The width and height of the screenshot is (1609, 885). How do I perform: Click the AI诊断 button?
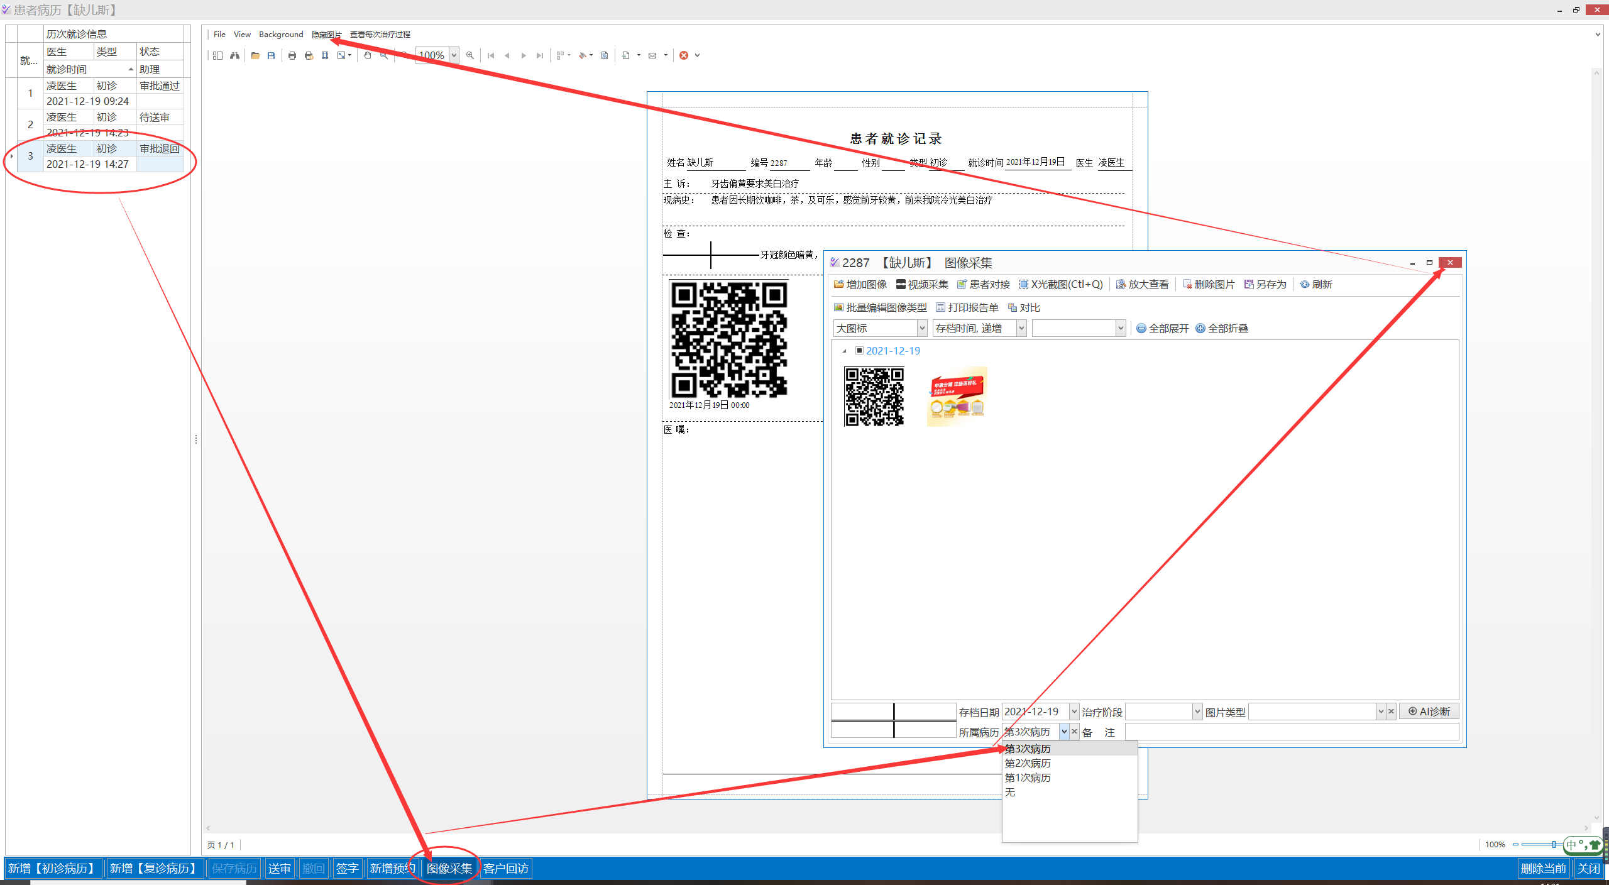click(x=1429, y=711)
